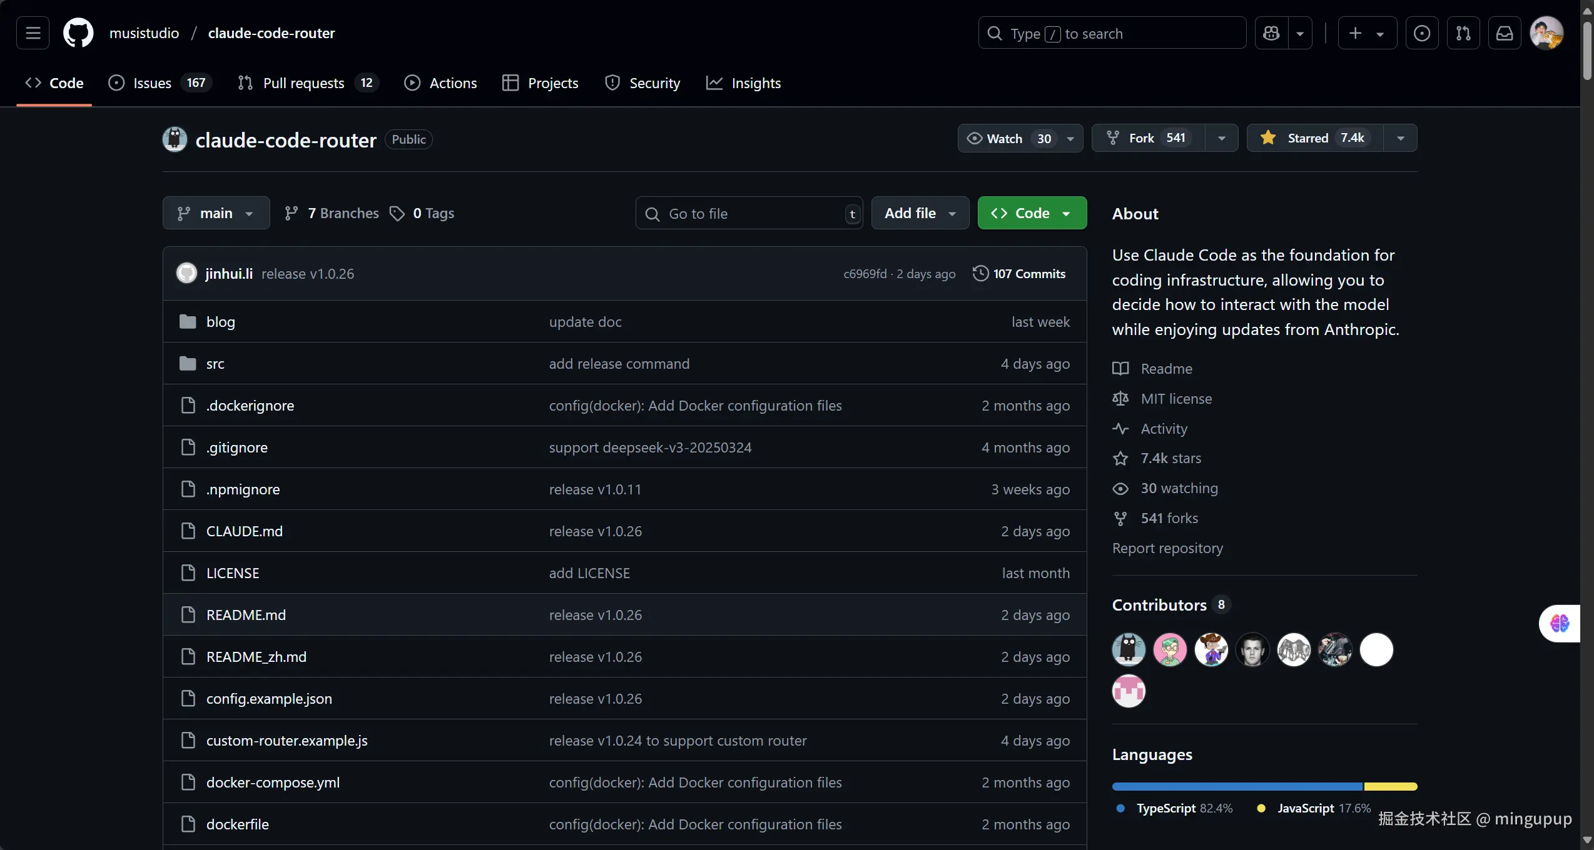The height and width of the screenshot is (850, 1594).
Task: Open your issues icon in header
Action: click(x=1422, y=32)
